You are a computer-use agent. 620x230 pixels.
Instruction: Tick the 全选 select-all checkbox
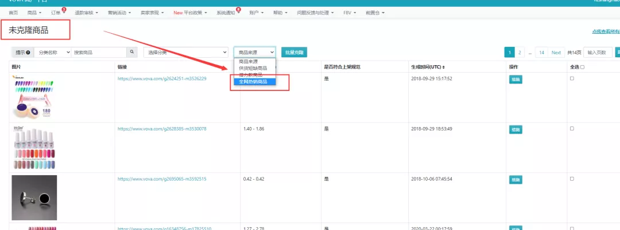[583, 67]
